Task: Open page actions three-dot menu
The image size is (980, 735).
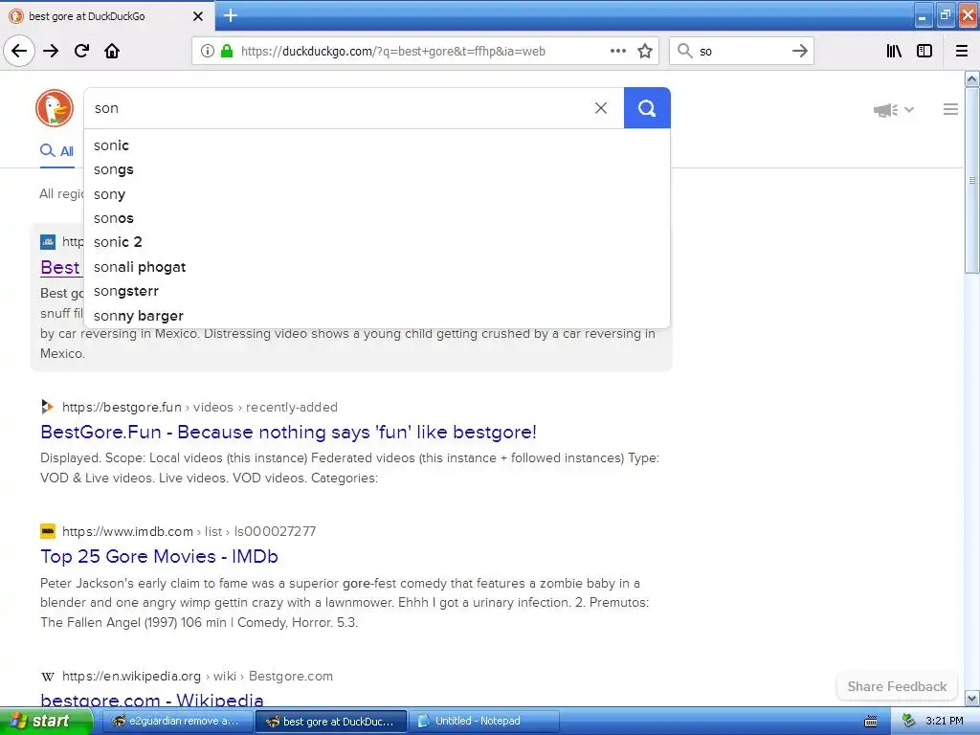Action: [x=617, y=51]
